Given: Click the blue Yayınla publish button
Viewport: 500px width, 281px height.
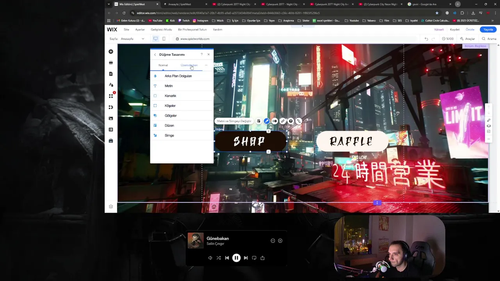Looking at the screenshot, I should click(x=488, y=30).
